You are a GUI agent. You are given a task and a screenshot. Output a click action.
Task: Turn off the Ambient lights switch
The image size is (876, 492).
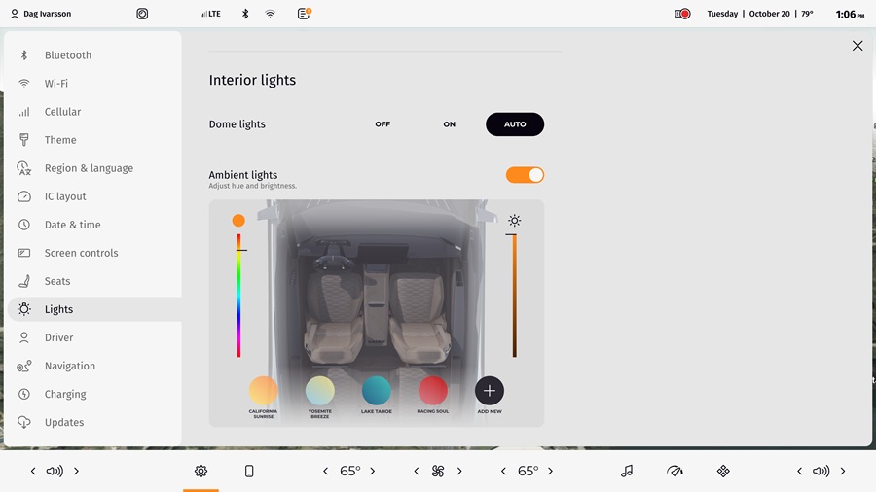tap(525, 175)
